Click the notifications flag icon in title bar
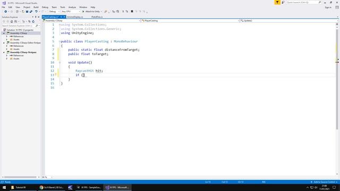 (277, 2)
